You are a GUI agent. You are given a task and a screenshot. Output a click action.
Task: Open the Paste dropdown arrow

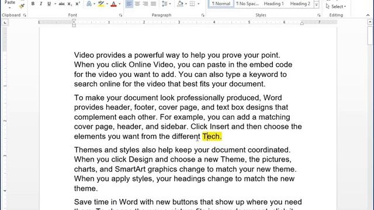pyautogui.click(x=10, y=8)
